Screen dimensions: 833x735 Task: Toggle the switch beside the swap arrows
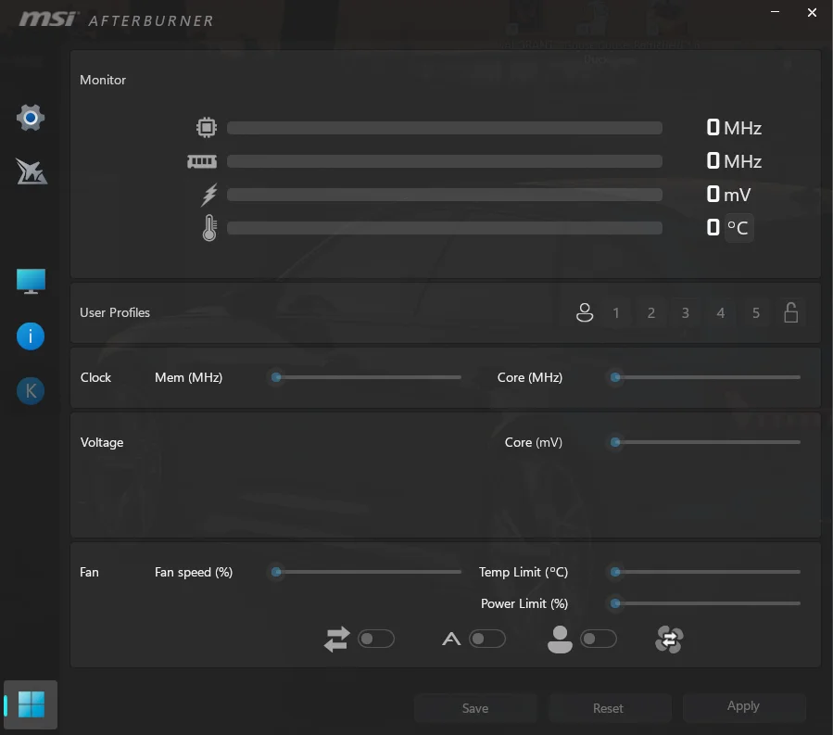click(376, 639)
